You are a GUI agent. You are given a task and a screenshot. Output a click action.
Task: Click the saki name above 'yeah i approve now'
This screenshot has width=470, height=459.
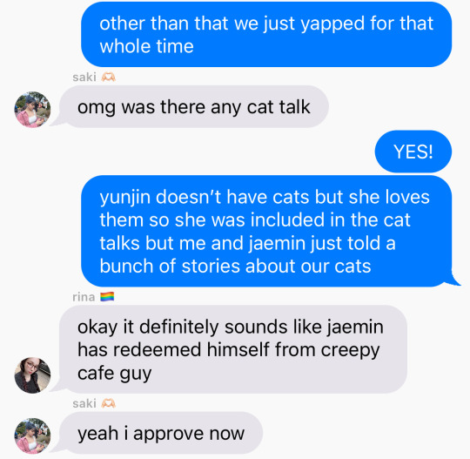84,403
